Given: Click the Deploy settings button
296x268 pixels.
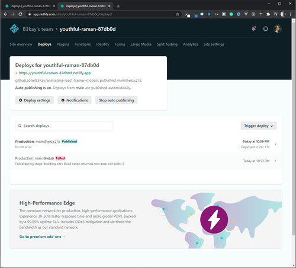Looking at the screenshot, I should [34, 100].
